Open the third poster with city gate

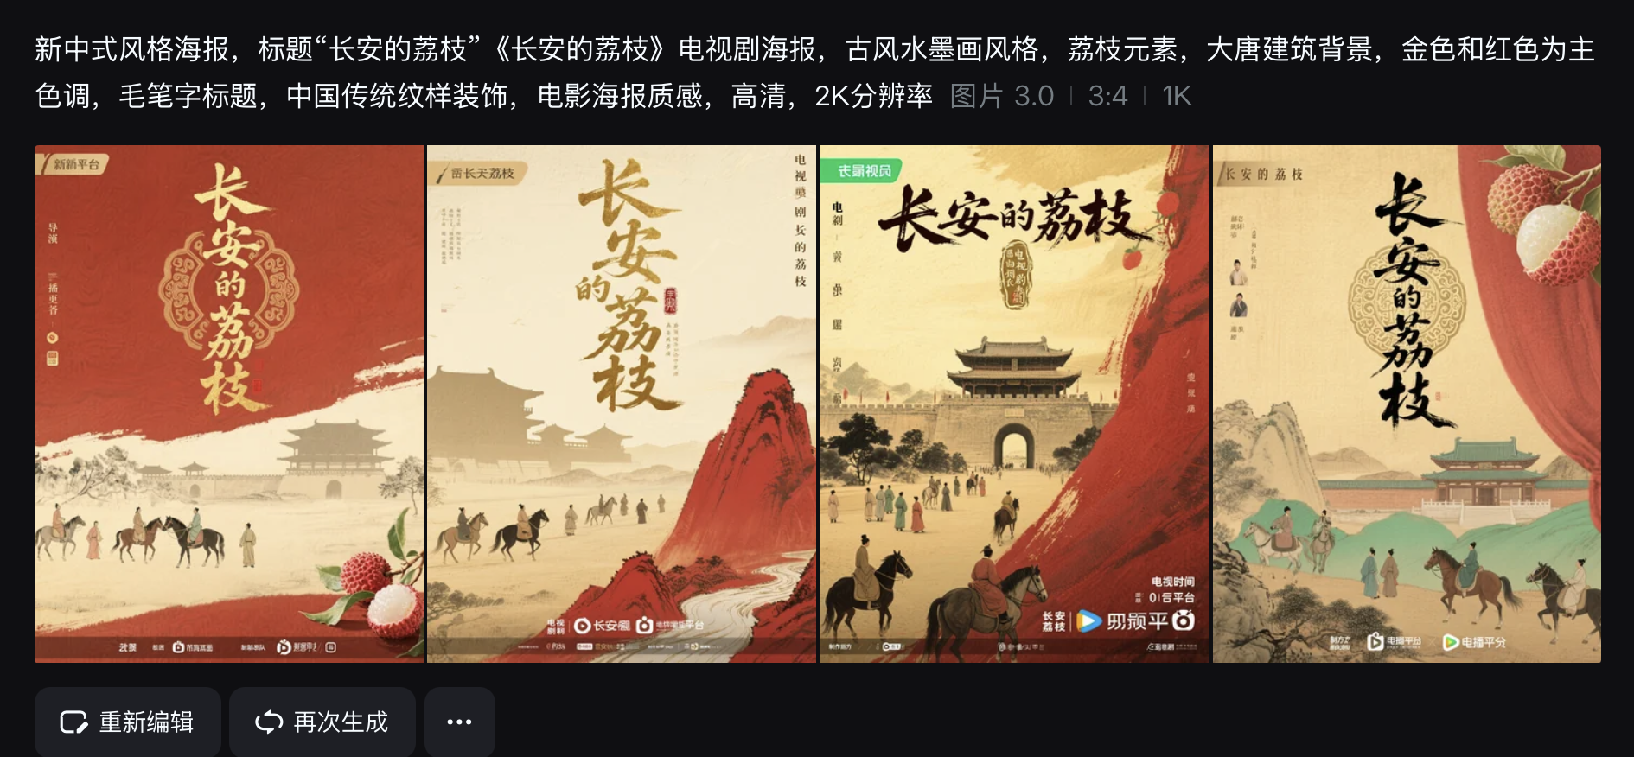(x=1014, y=404)
